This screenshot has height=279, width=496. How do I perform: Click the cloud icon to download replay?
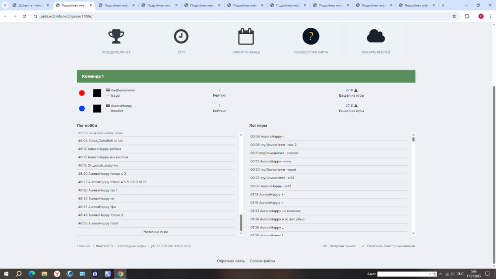pyautogui.click(x=375, y=36)
